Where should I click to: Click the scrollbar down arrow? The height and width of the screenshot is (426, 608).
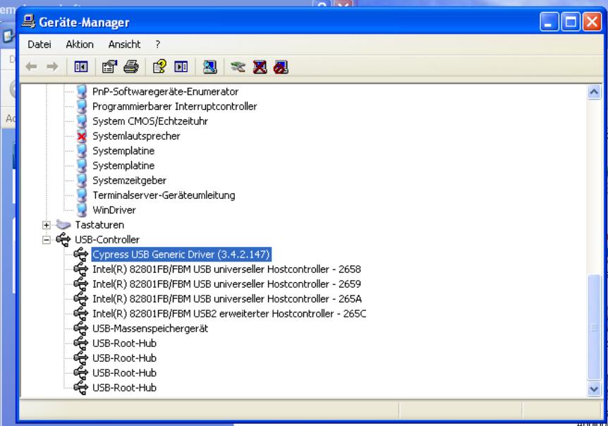[x=594, y=389]
